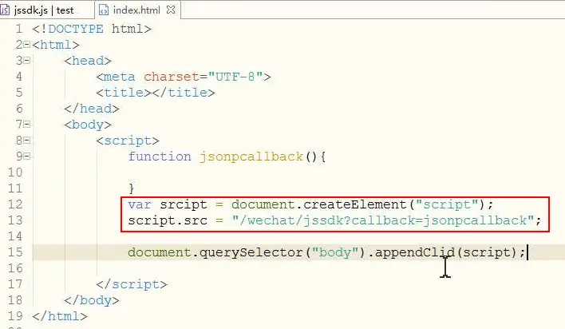Click the closing brace on line 11
The image size is (565, 329).
tap(132, 188)
